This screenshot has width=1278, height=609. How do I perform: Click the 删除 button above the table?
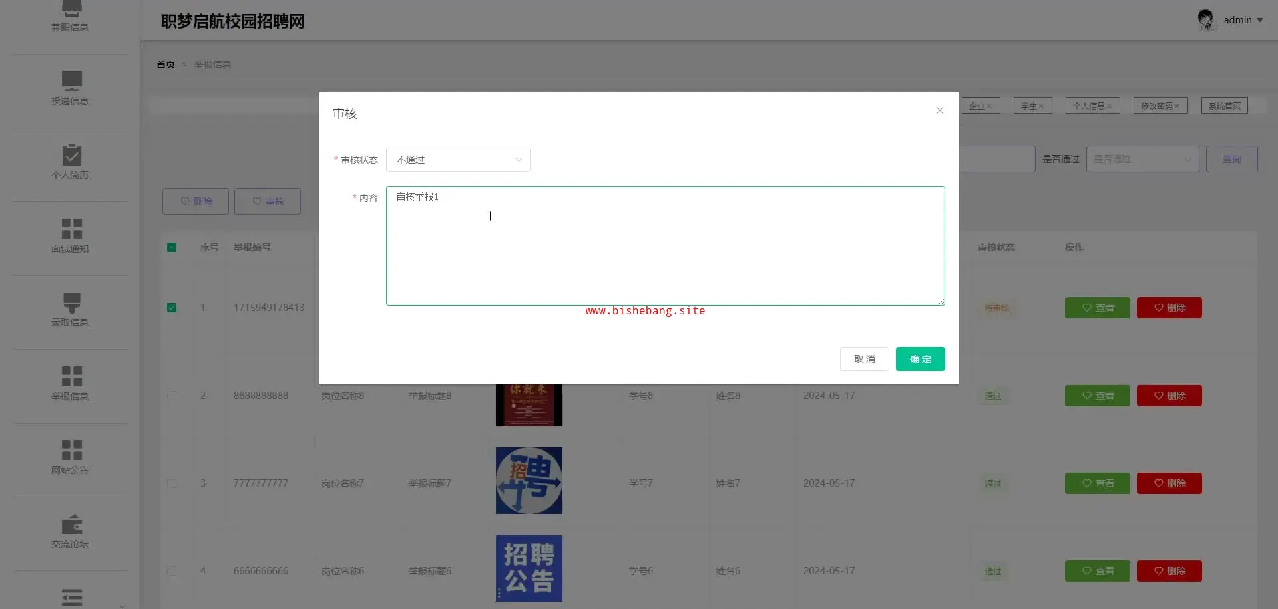pyautogui.click(x=196, y=201)
